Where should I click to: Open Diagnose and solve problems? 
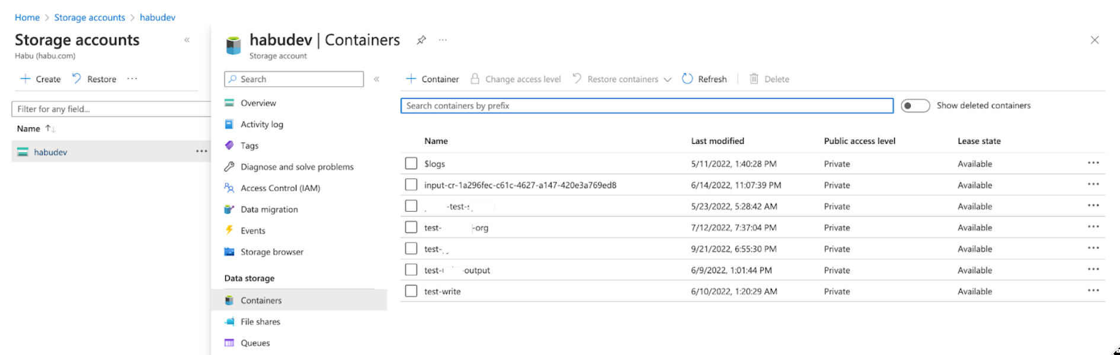point(296,167)
